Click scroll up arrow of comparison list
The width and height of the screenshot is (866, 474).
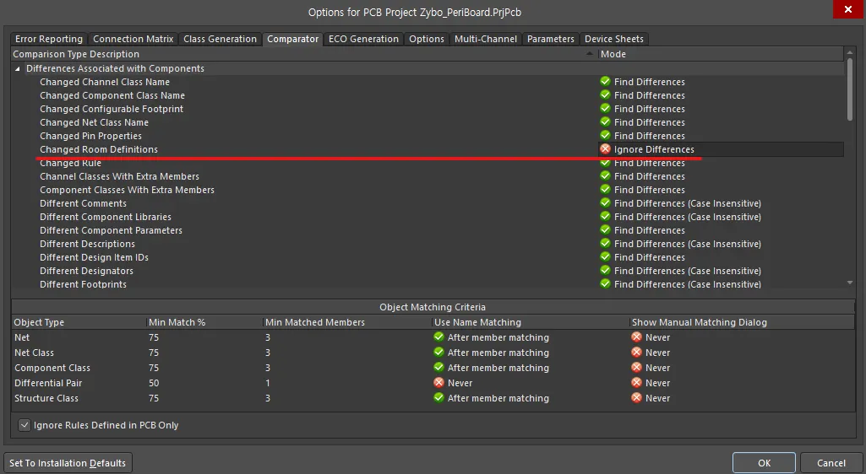pyautogui.click(x=849, y=53)
